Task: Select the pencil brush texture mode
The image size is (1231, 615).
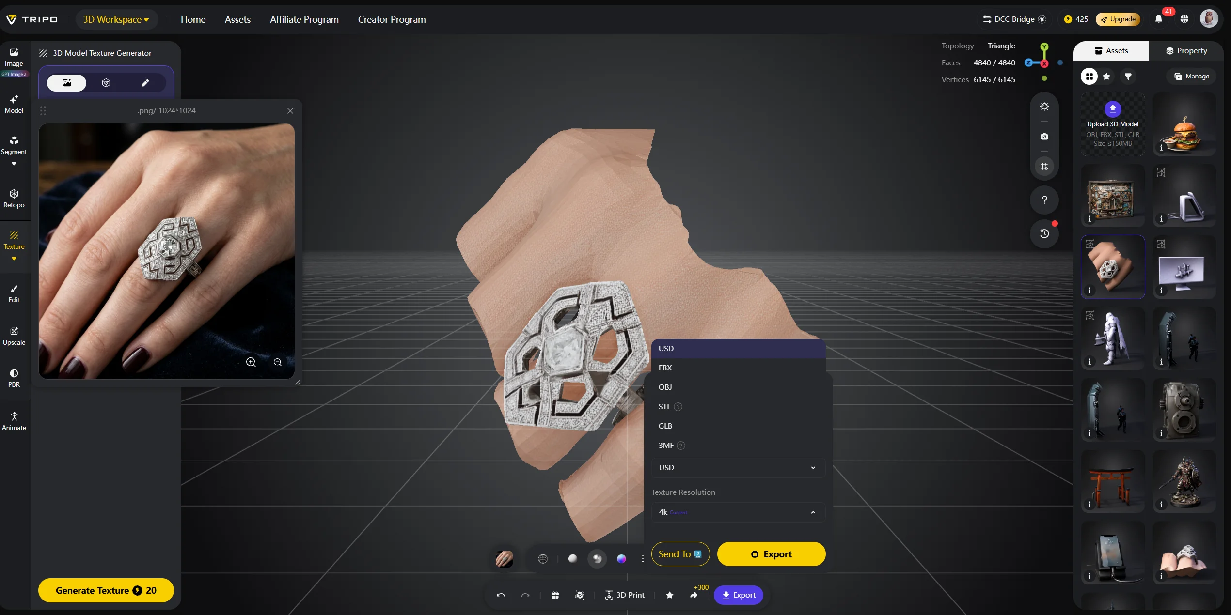Action: coord(145,83)
